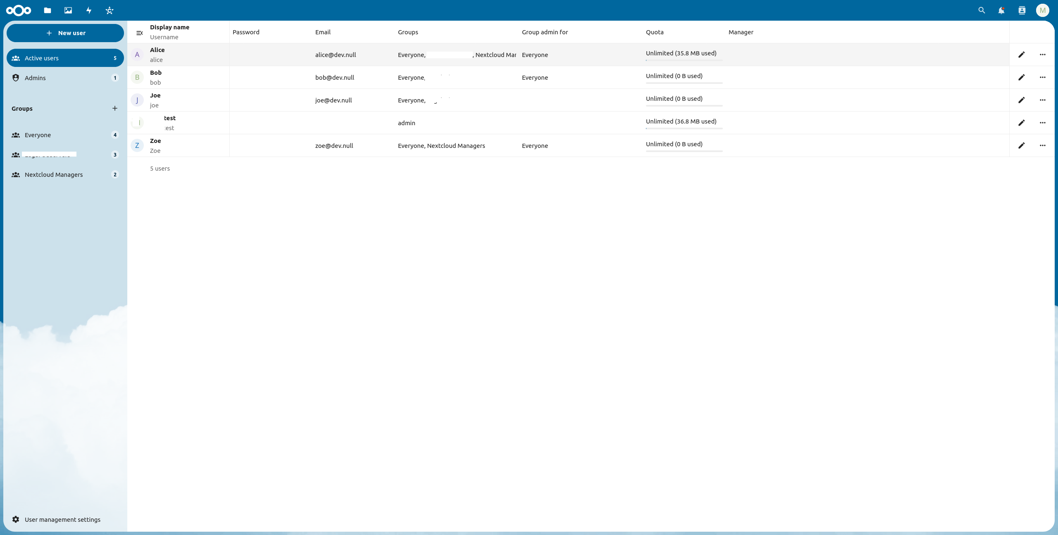Click test user's quota usage bar
The width and height of the screenshot is (1058, 535).
[684, 128]
